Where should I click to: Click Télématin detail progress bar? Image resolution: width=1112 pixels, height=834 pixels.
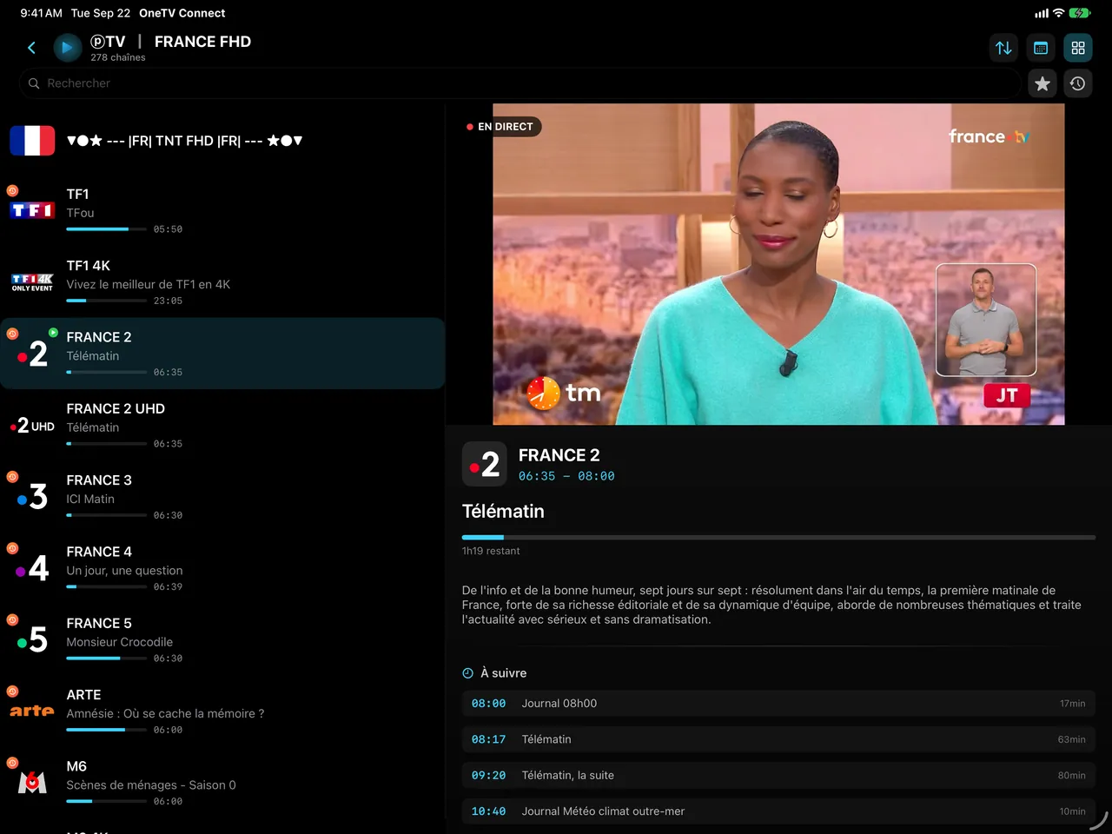(778, 537)
